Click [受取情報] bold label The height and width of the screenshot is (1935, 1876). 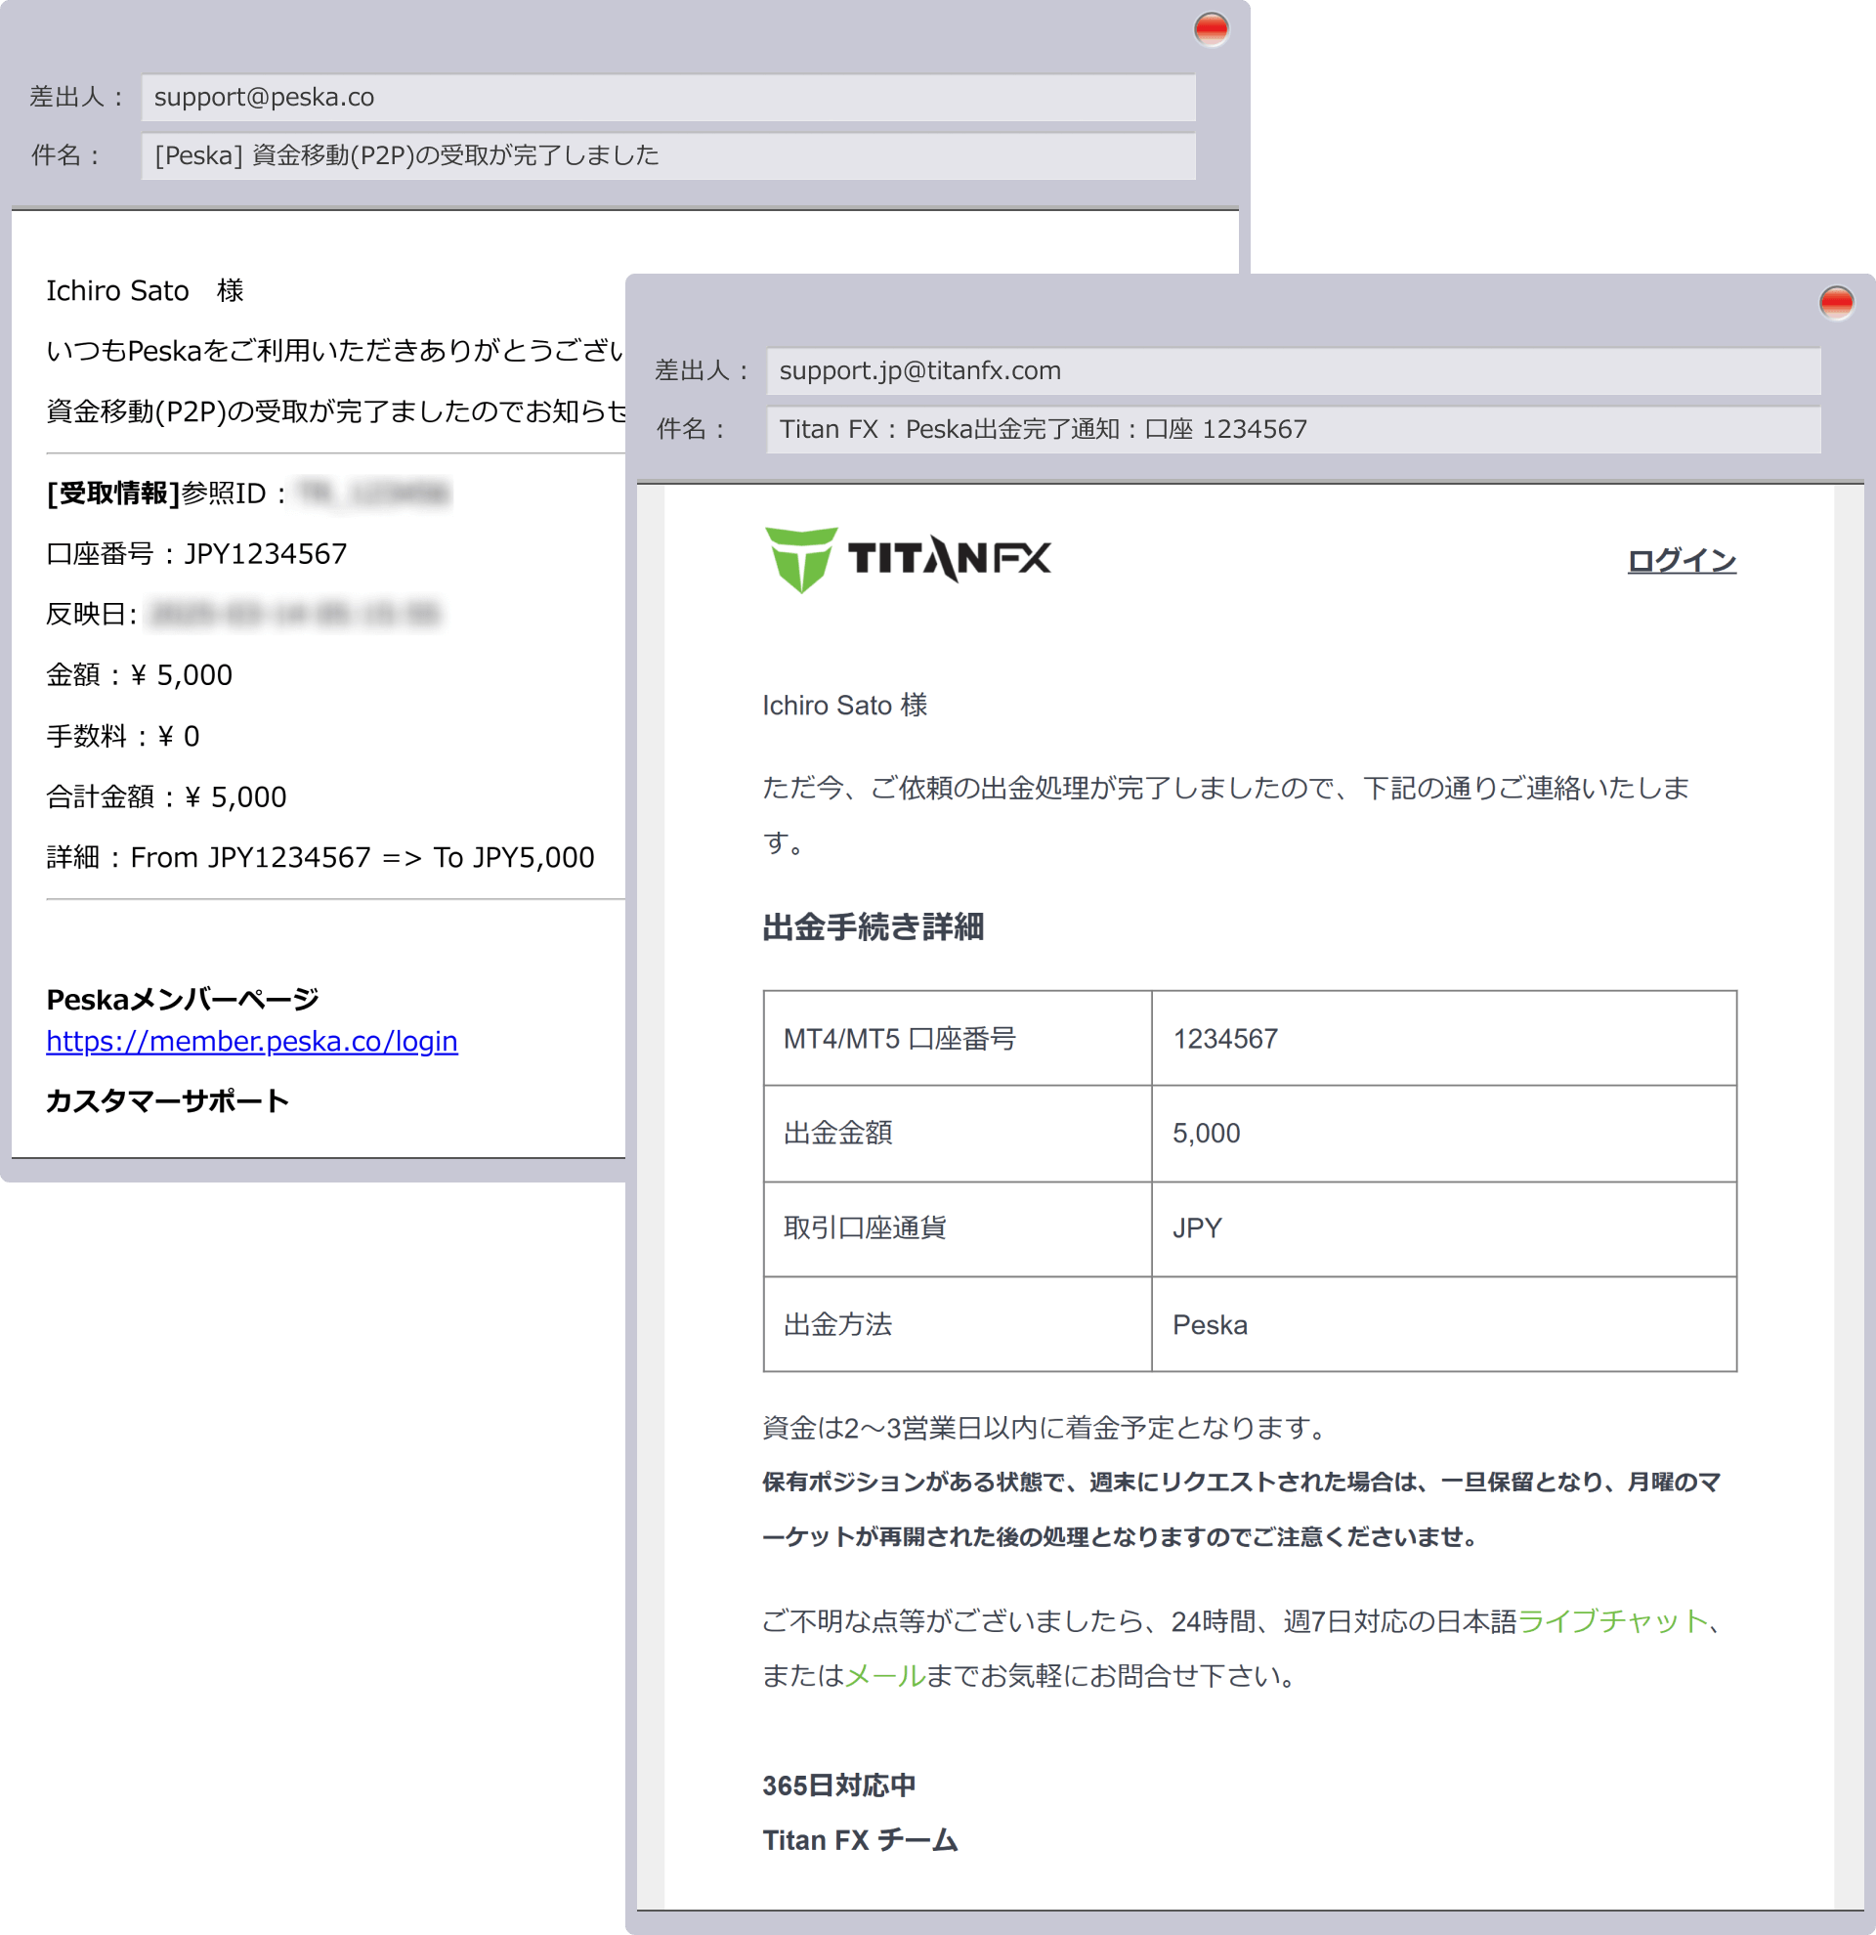pos(112,493)
